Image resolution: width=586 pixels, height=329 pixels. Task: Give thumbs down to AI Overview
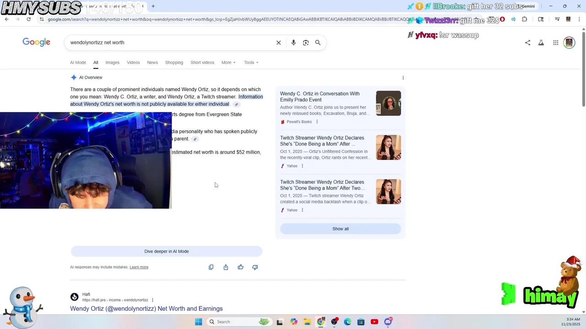click(x=255, y=267)
